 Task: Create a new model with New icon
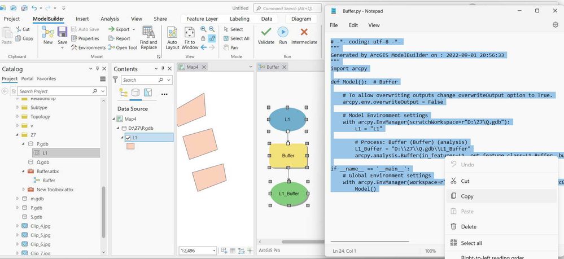pos(48,35)
